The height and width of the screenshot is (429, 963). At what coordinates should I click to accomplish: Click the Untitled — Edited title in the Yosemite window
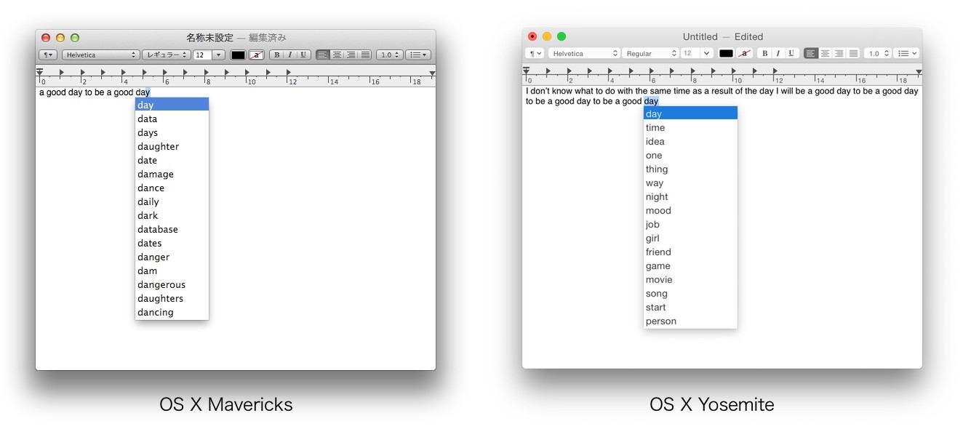pyautogui.click(x=722, y=36)
